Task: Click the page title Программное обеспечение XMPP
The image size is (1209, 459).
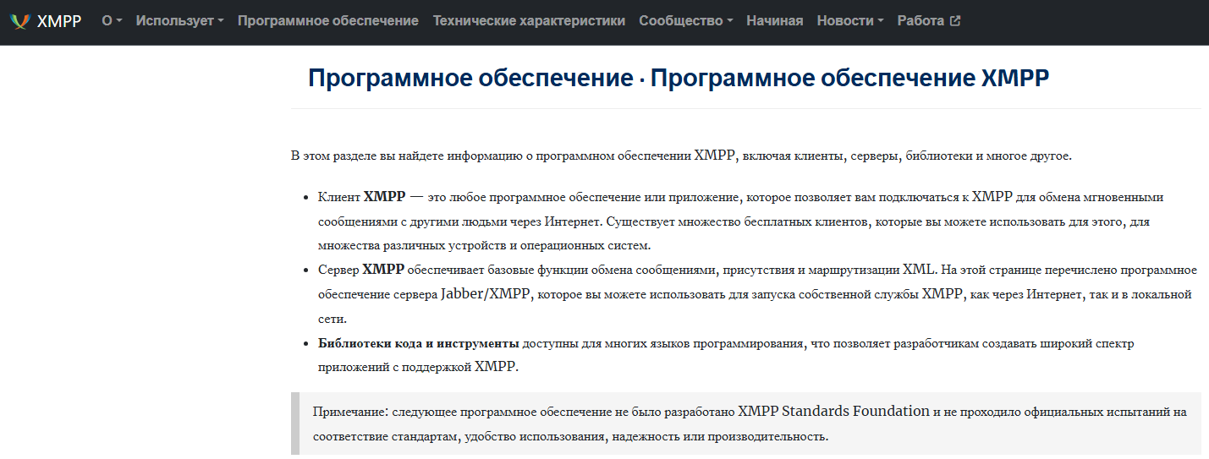Action: point(678,79)
